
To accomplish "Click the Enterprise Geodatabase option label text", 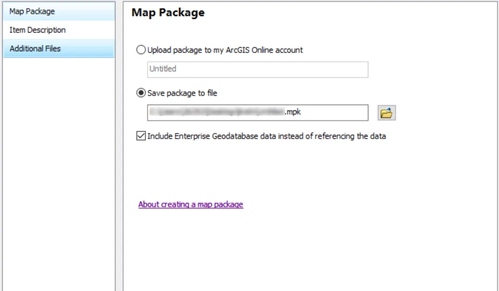I will (x=266, y=136).
